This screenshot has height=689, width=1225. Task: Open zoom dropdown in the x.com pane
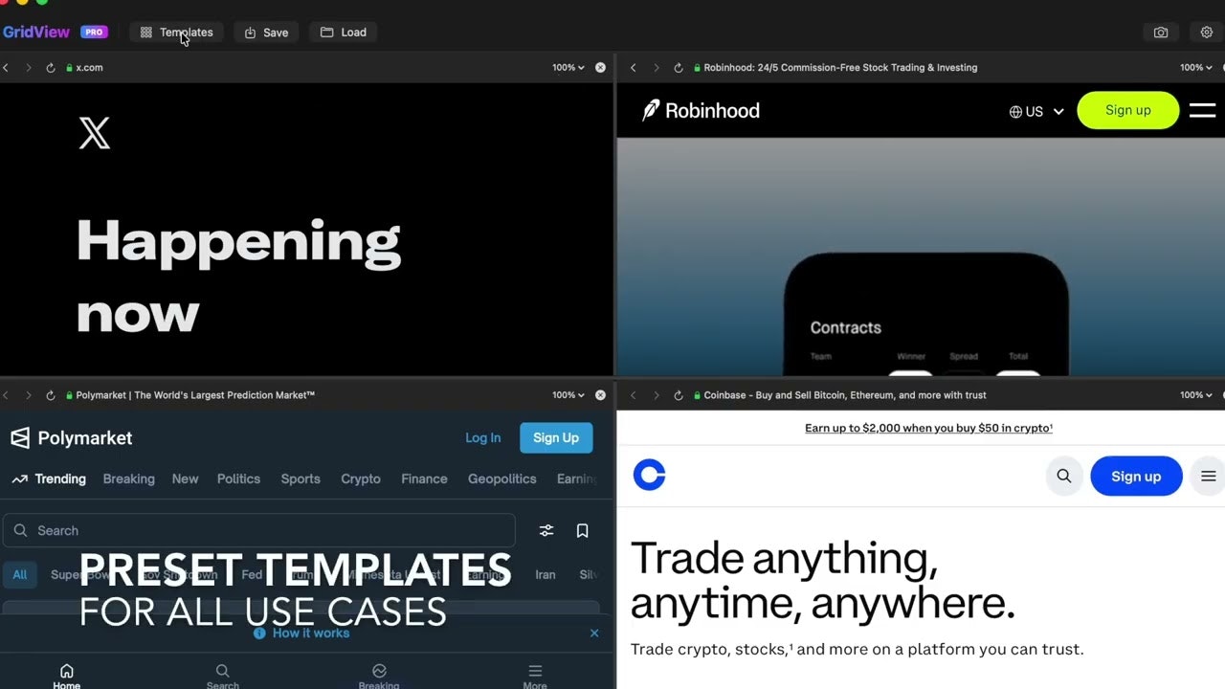point(567,67)
